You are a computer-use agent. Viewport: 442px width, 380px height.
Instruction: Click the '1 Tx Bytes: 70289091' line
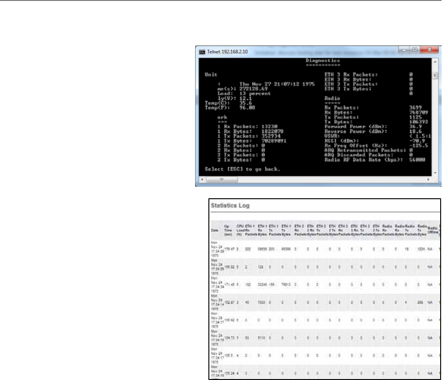[x=252, y=141]
